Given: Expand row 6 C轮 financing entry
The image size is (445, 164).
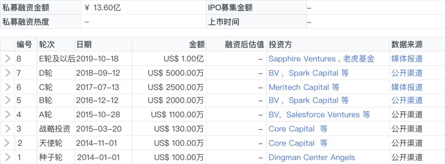Looking at the screenshot, I should [8, 87].
